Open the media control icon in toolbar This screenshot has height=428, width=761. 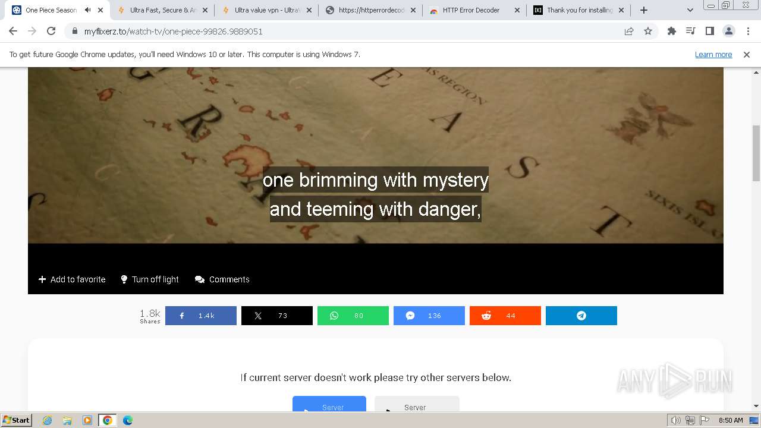point(690,32)
